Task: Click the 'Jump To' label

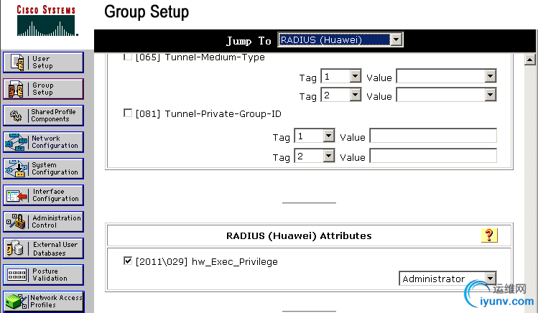Action: [x=249, y=41]
